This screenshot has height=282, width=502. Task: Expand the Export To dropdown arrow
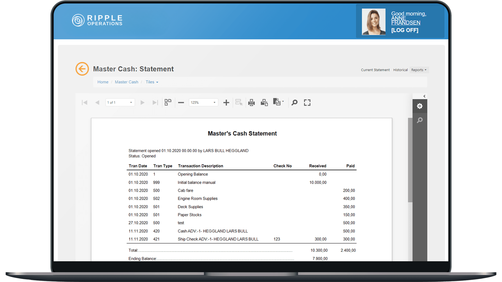[x=283, y=102]
